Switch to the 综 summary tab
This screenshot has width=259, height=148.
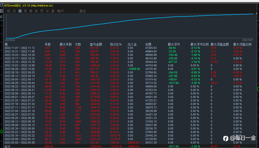[9, 11]
